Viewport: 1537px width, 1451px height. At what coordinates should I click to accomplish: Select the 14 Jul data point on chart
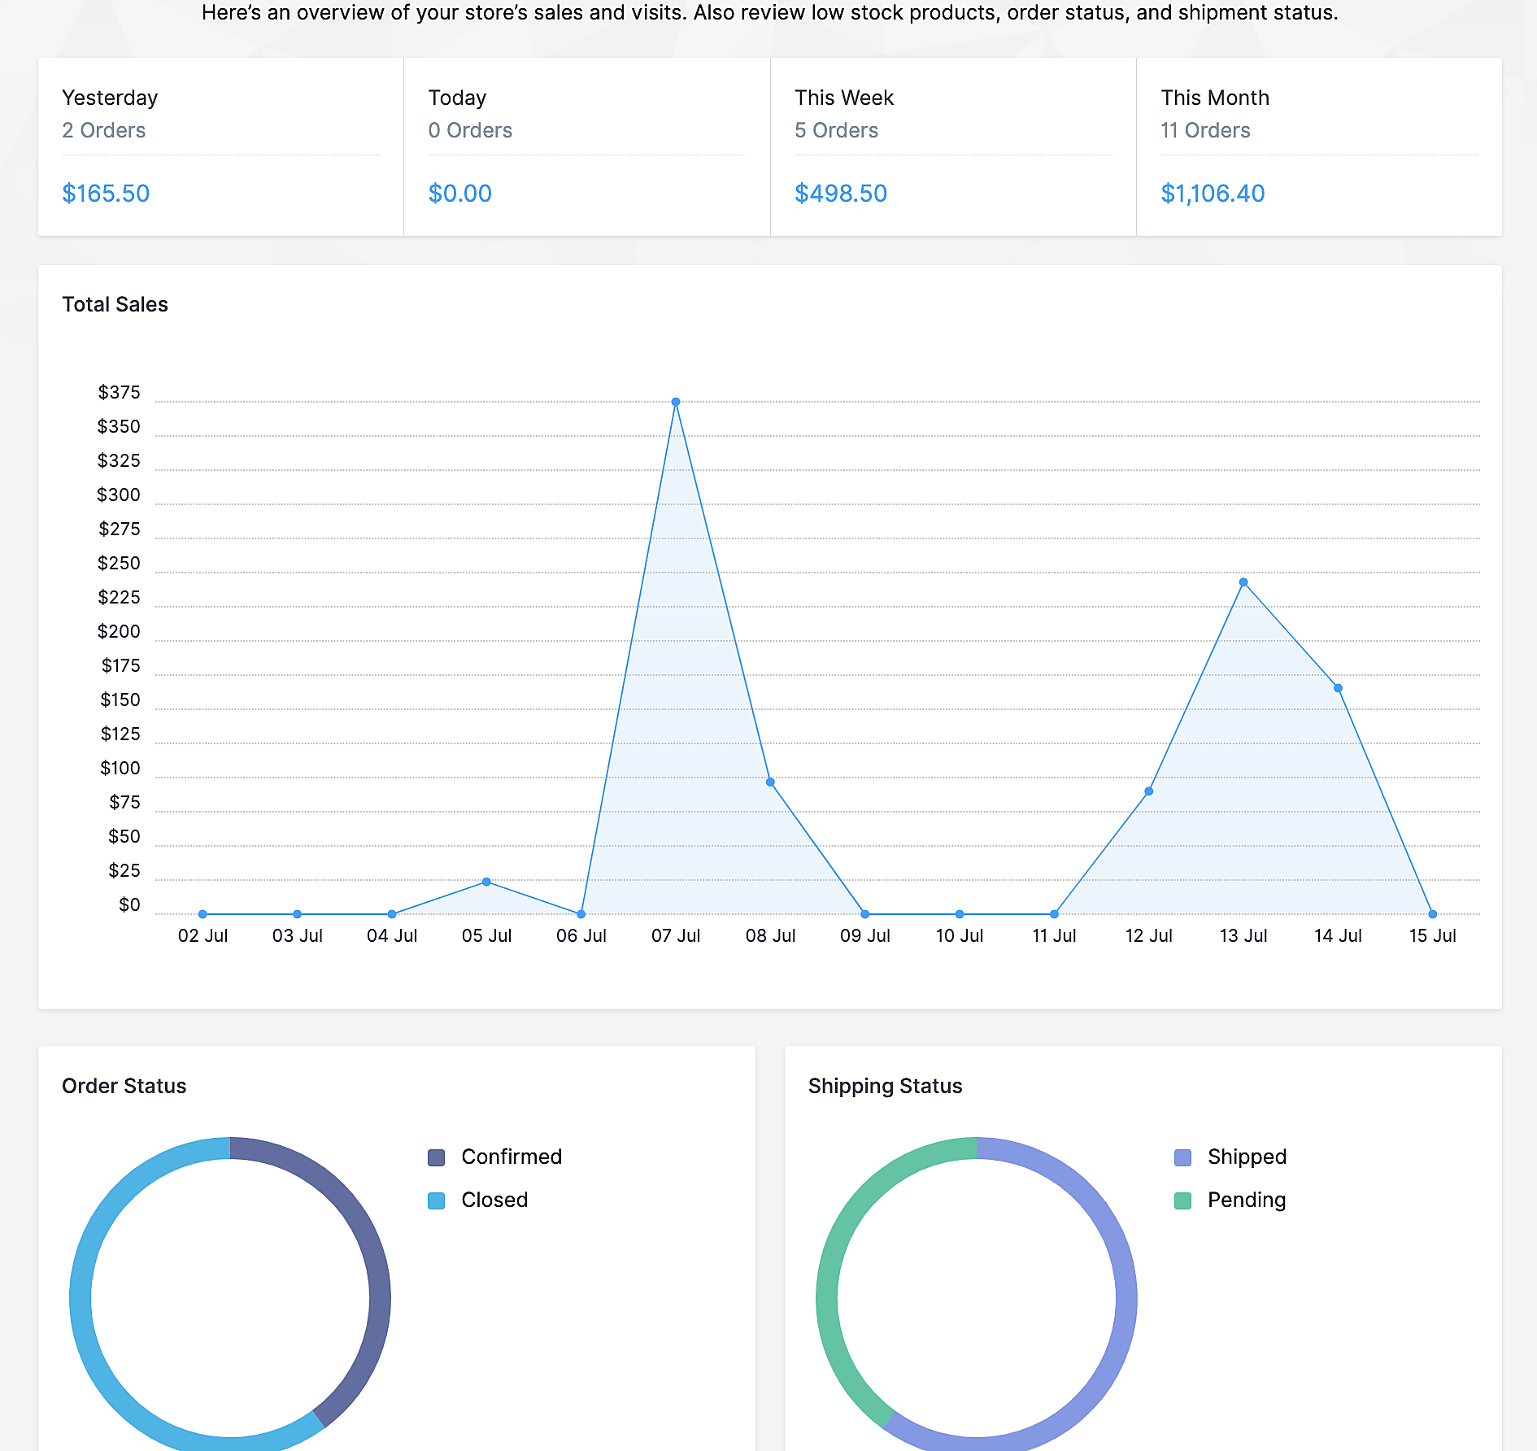point(1338,688)
